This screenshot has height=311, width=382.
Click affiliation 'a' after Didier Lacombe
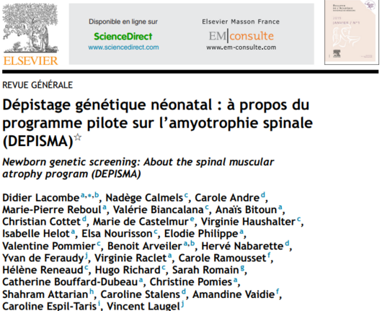tap(83, 195)
